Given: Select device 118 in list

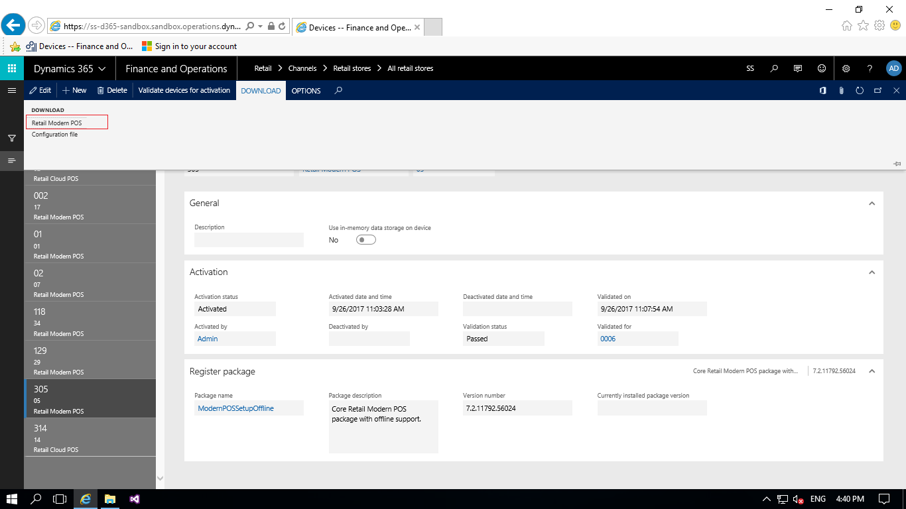Looking at the screenshot, I should [x=90, y=321].
